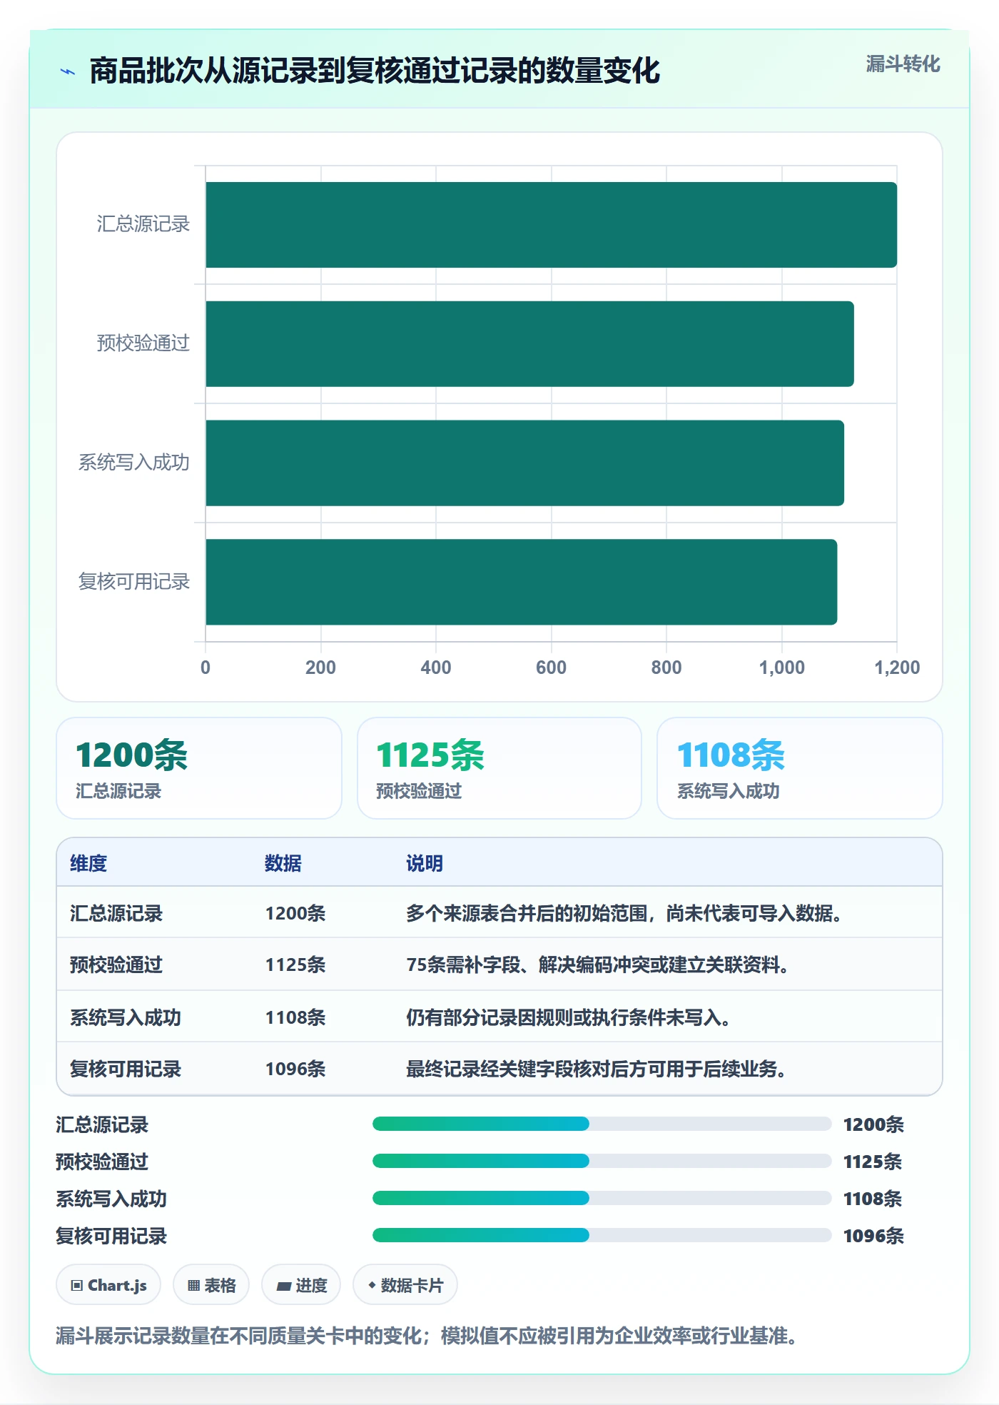
Task: Click the 漏斗转化 label in the header
Action: coord(903,64)
